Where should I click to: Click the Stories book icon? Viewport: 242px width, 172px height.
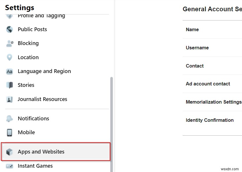10,85
